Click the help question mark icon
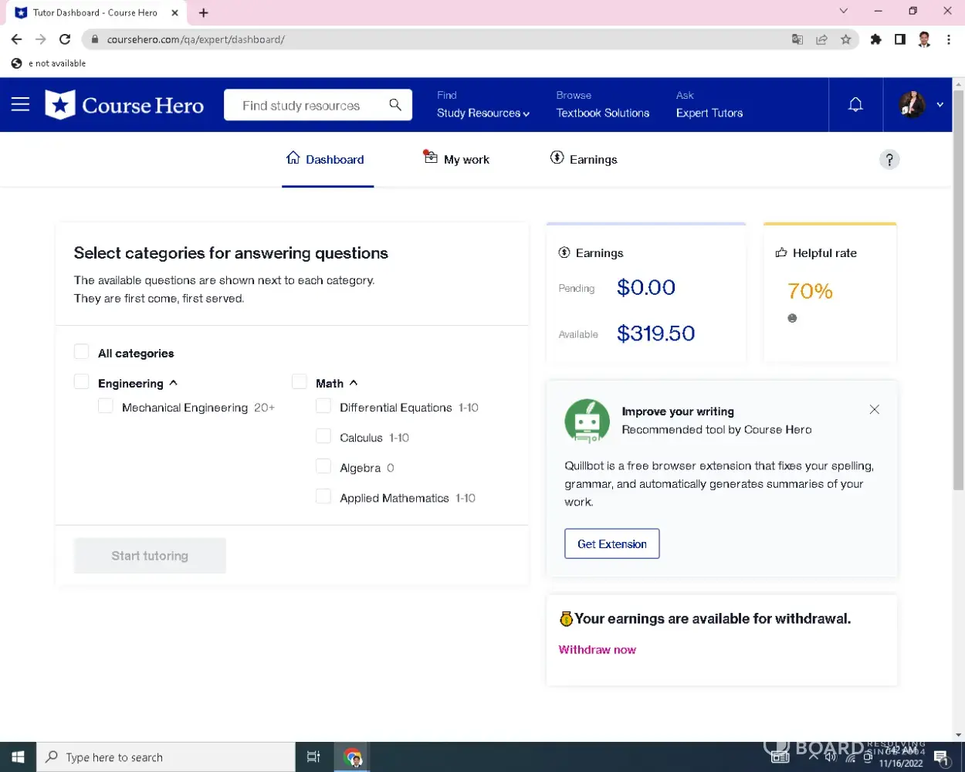The height and width of the screenshot is (772, 965). pyautogui.click(x=889, y=160)
